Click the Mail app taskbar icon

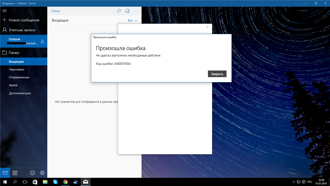pos(86,182)
